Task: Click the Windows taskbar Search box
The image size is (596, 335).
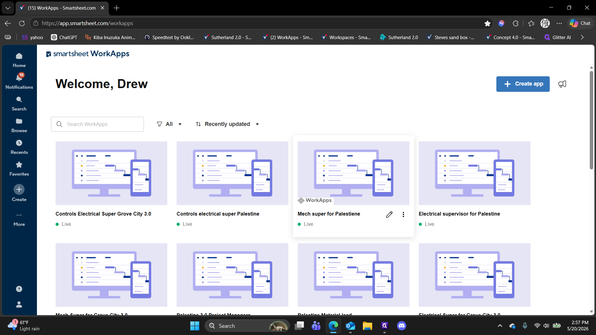Action: pos(247,326)
